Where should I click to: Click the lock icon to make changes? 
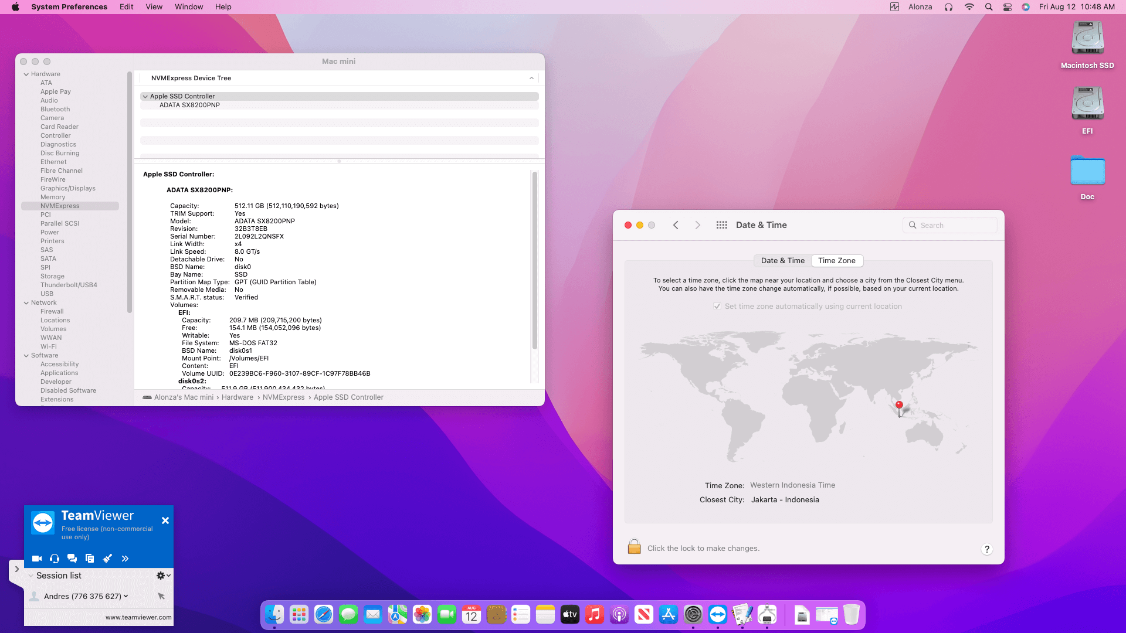[634, 547]
